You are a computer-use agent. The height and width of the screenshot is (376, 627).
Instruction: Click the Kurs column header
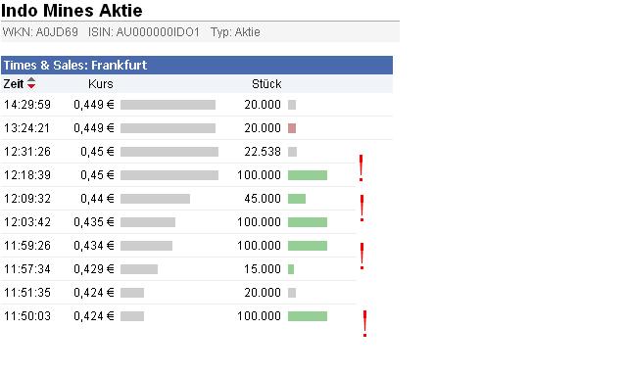pyautogui.click(x=101, y=84)
